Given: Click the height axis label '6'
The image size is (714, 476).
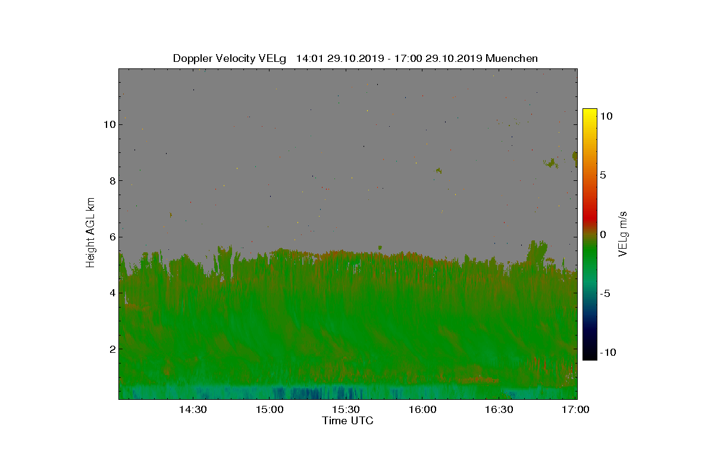Looking at the screenshot, I should (112, 237).
